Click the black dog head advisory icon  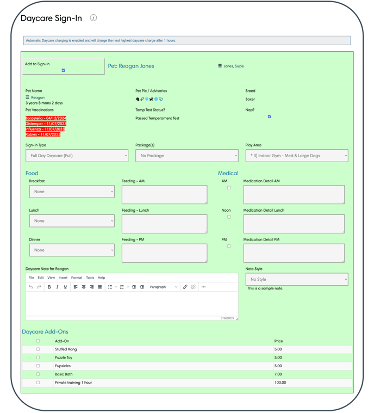(x=138, y=99)
